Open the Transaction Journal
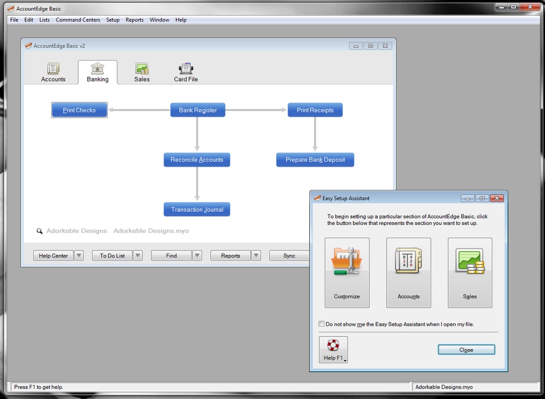The height and width of the screenshot is (399, 545). click(197, 210)
